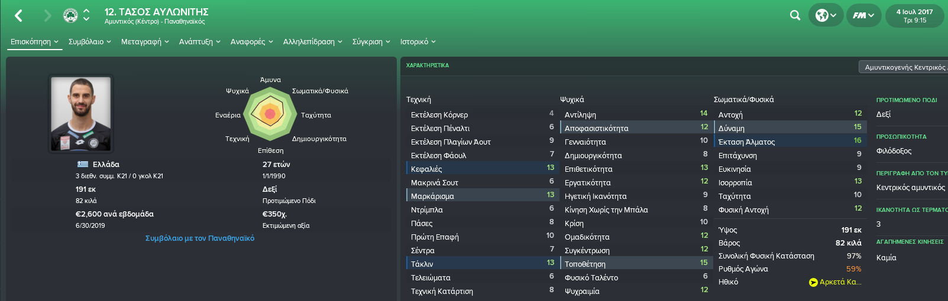Open the globe world menu
Image resolution: width=948 pixels, height=301 pixels.
pyautogui.click(x=826, y=15)
